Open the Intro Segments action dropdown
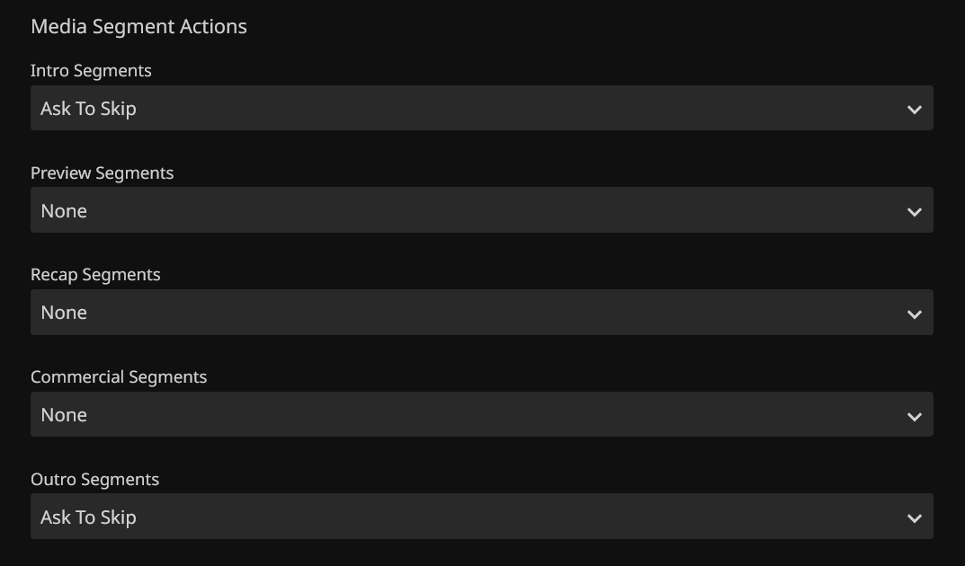The width and height of the screenshot is (965, 566). pyautogui.click(x=481, y=109)
